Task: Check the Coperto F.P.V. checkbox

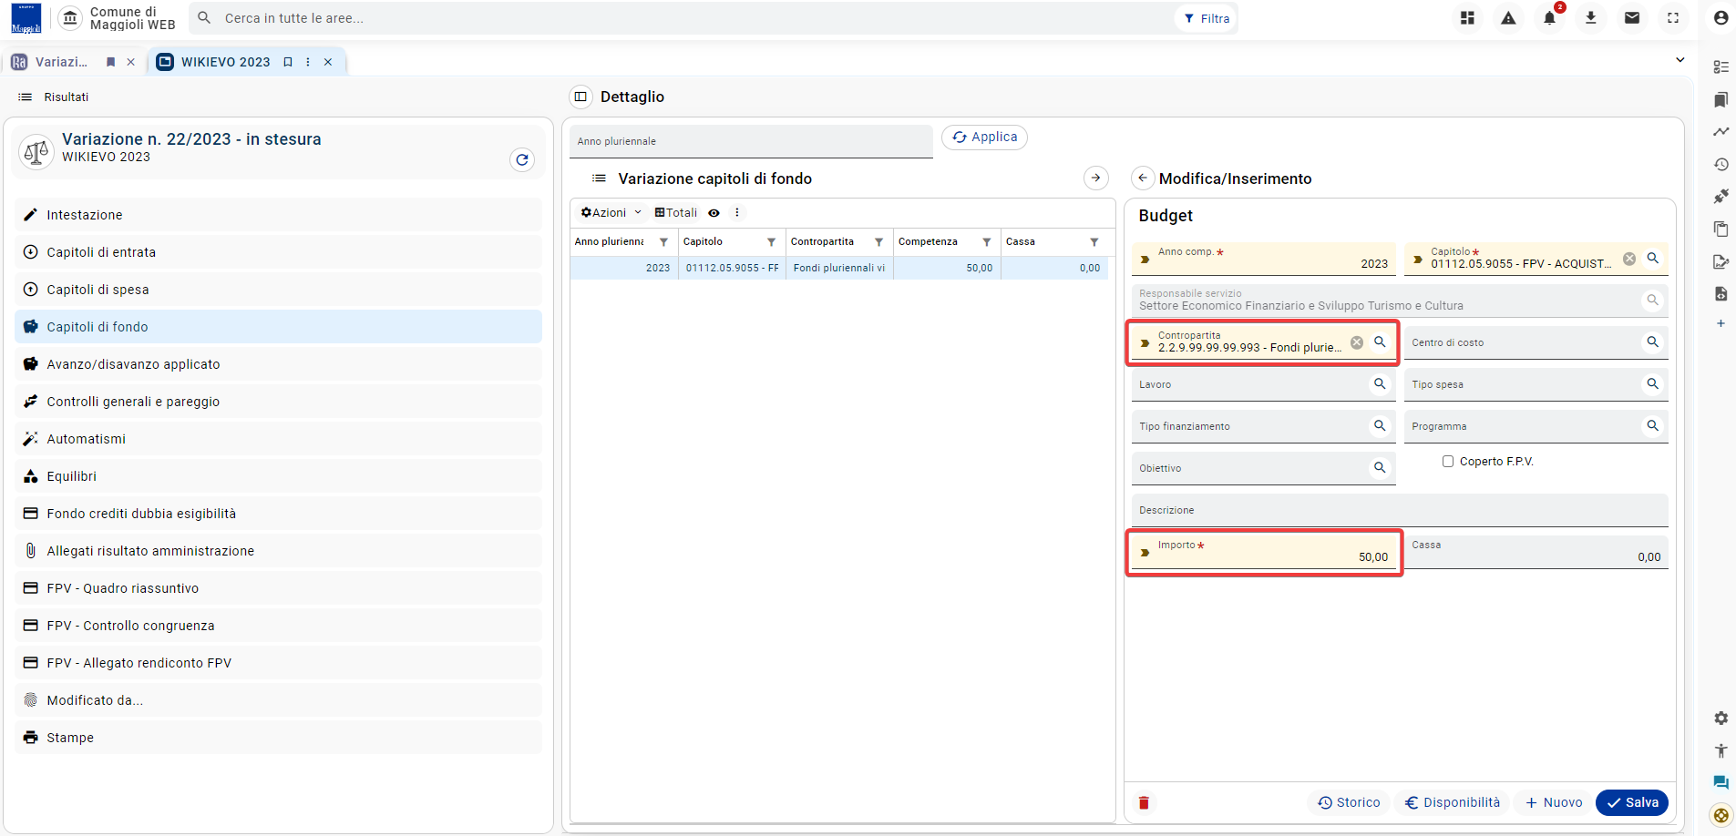Action: [x=1447, y=462]
